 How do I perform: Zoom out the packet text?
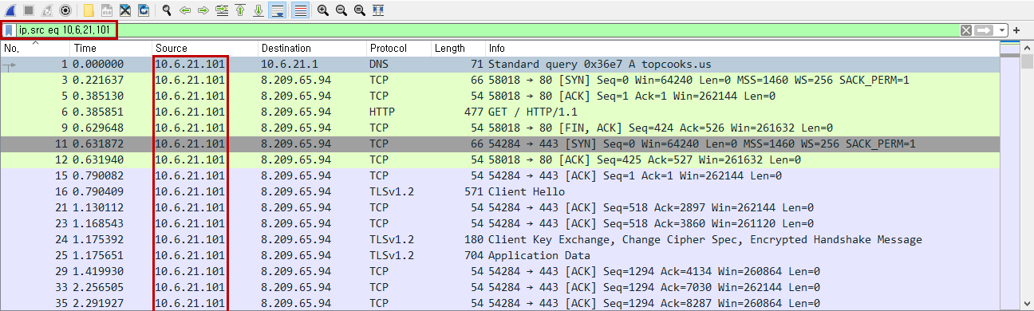click(x=341, y=10)
